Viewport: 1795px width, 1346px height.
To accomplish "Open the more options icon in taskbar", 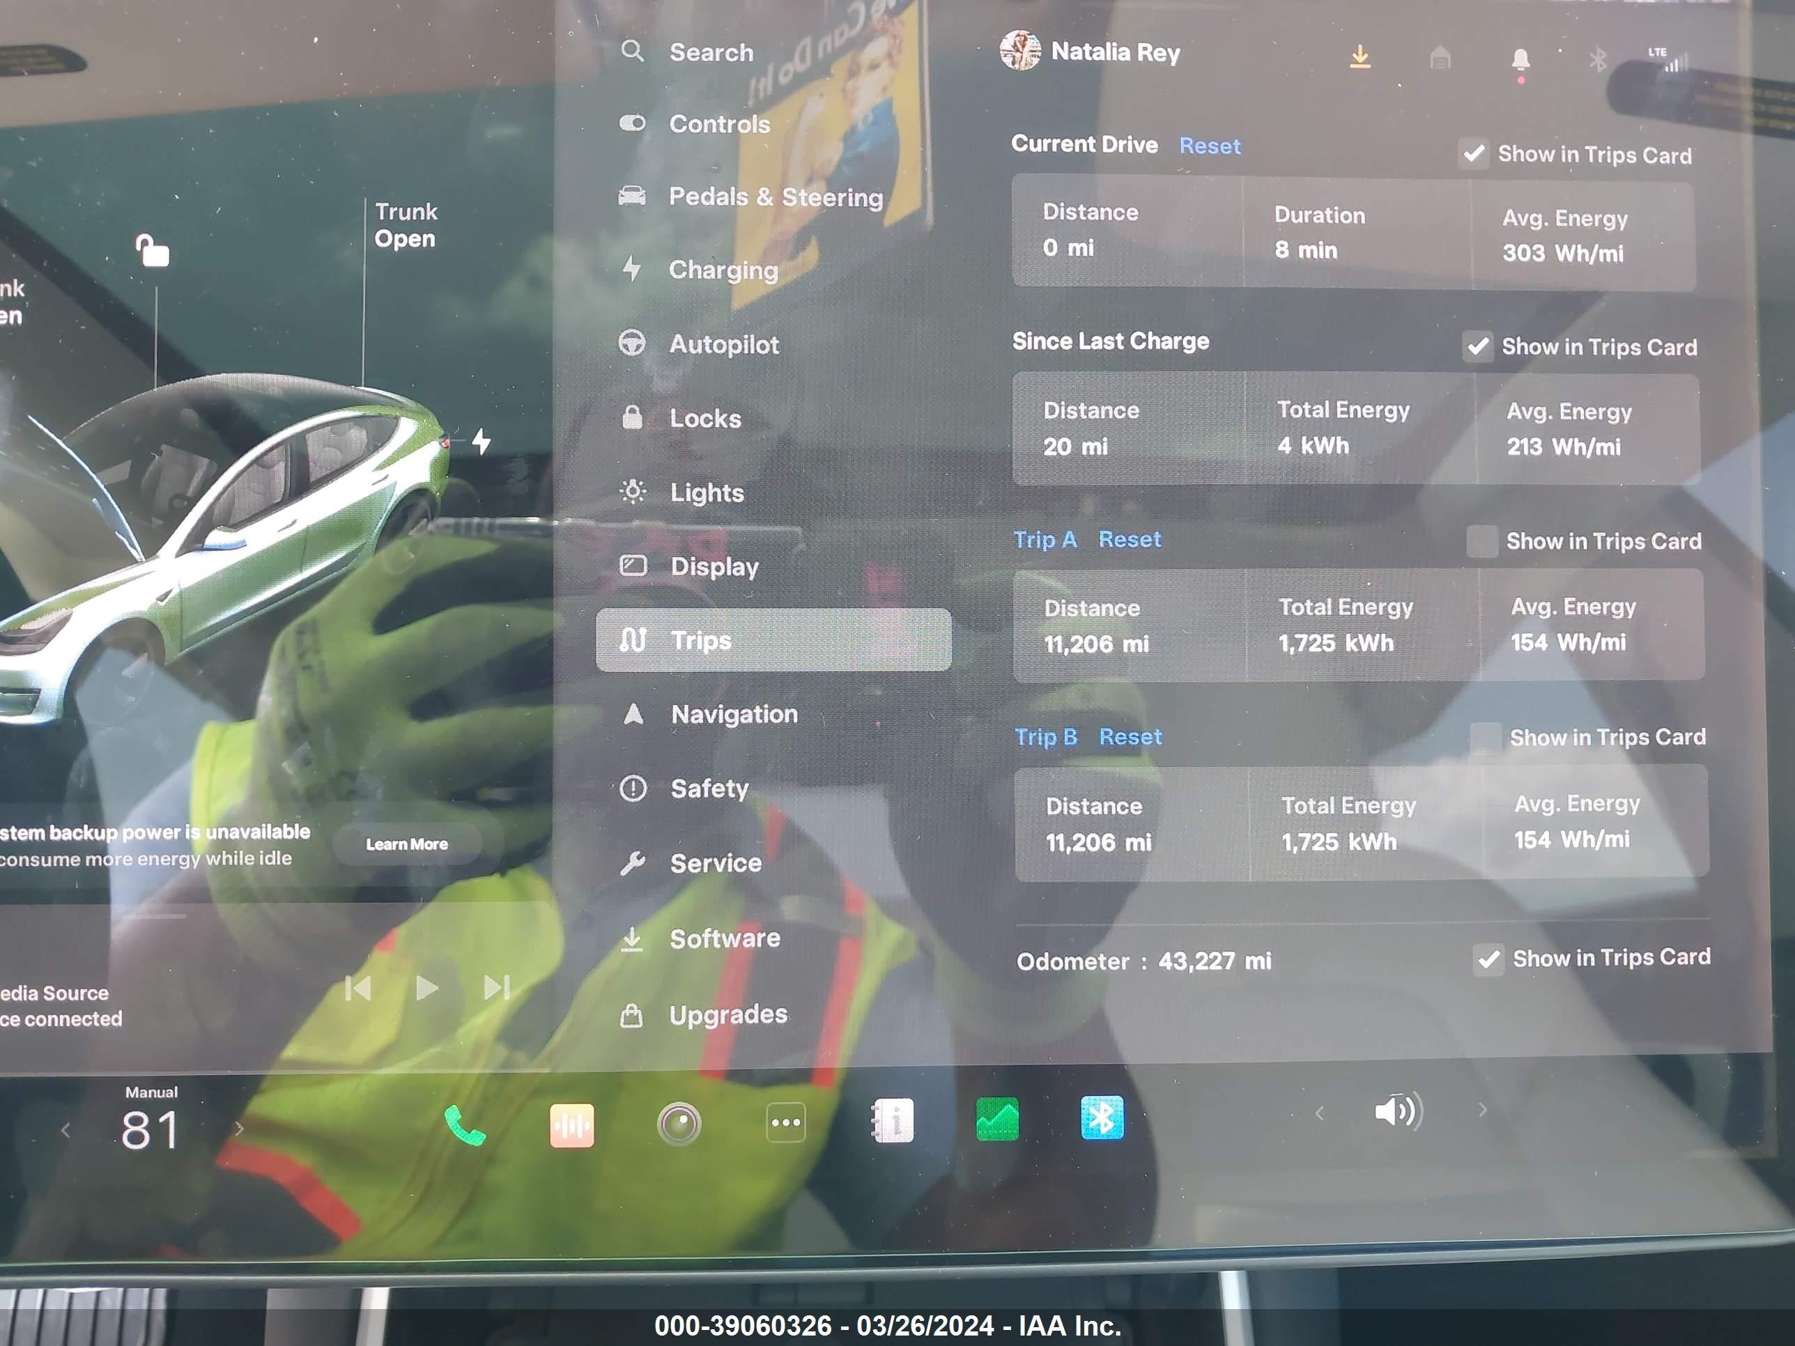I will click(x=785, y=1118).
